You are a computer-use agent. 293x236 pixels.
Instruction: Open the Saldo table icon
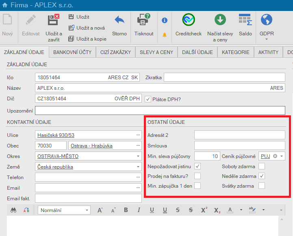[245, 19]
